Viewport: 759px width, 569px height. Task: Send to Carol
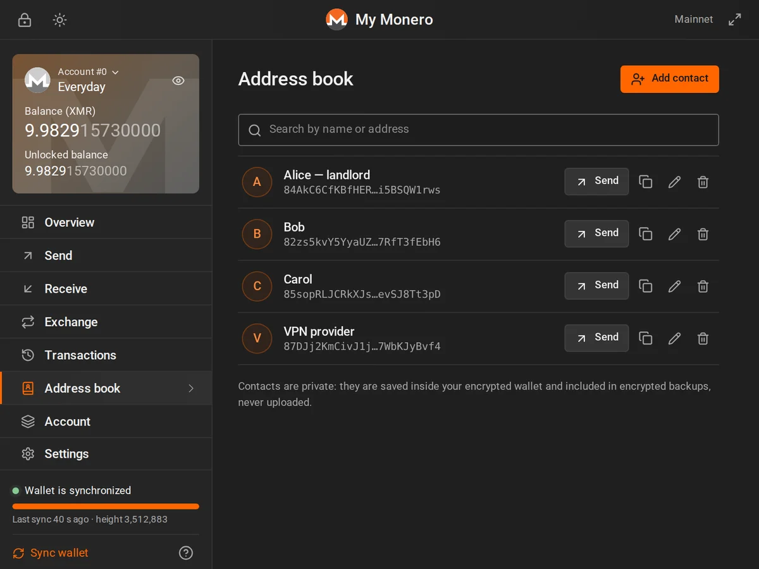596,286
